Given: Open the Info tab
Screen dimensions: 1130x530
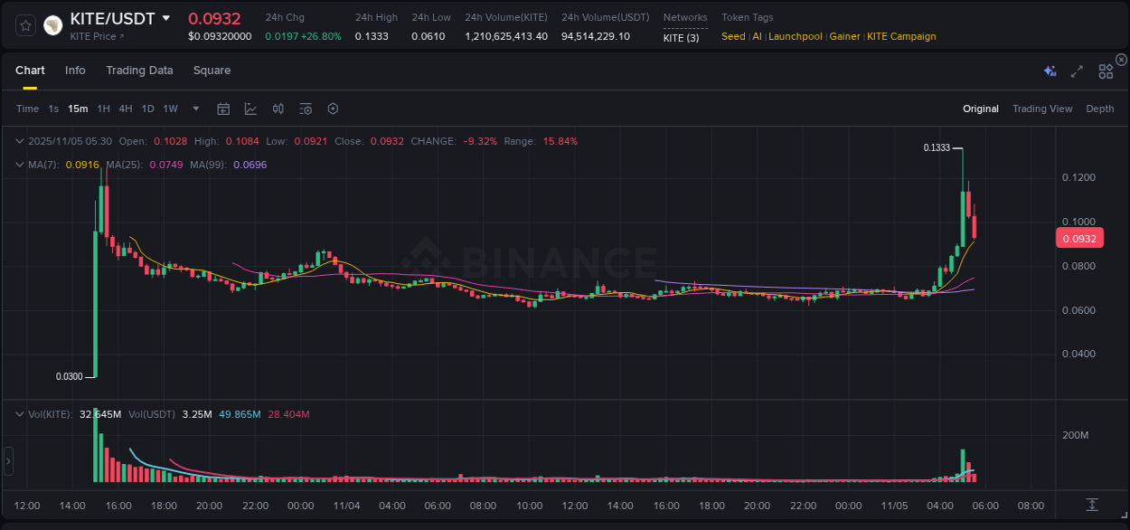Looking at the screenshot, I should pos(75,70).
